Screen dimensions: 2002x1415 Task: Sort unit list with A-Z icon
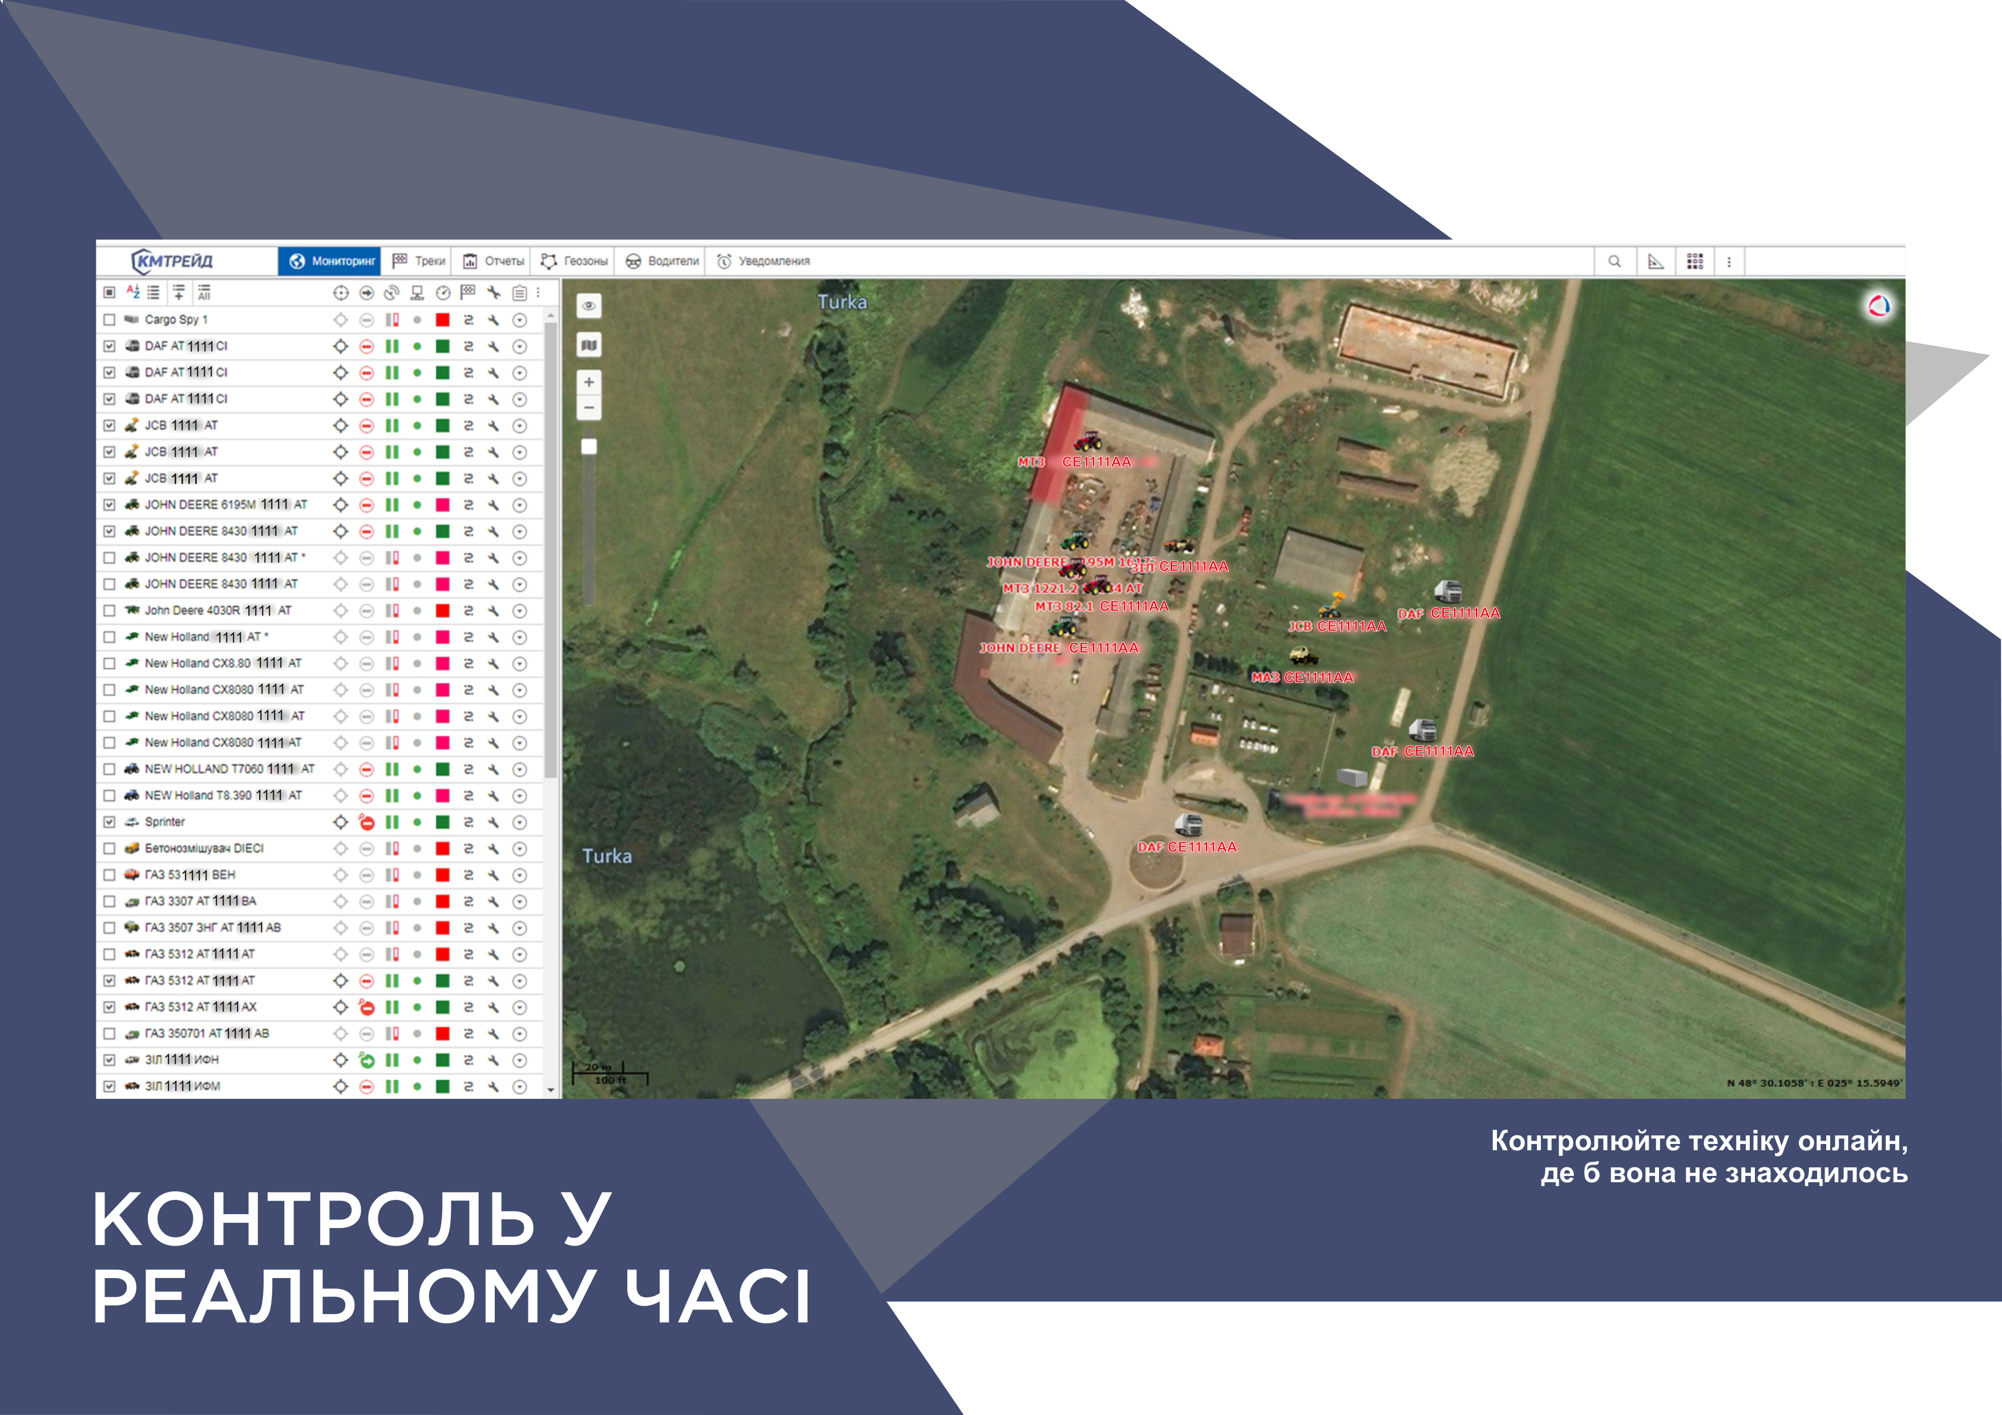(132, 292)
